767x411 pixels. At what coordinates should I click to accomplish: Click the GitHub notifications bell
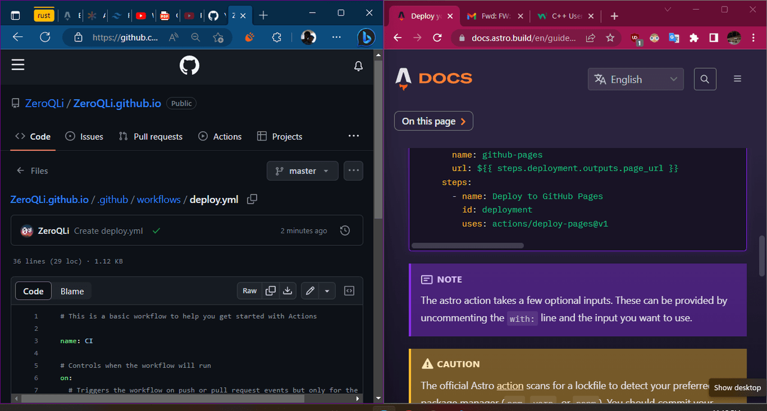pyautogui.click(x=358, y=66)
